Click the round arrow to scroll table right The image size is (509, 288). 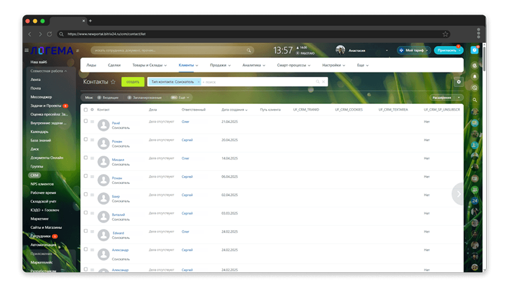click(459, 194)
